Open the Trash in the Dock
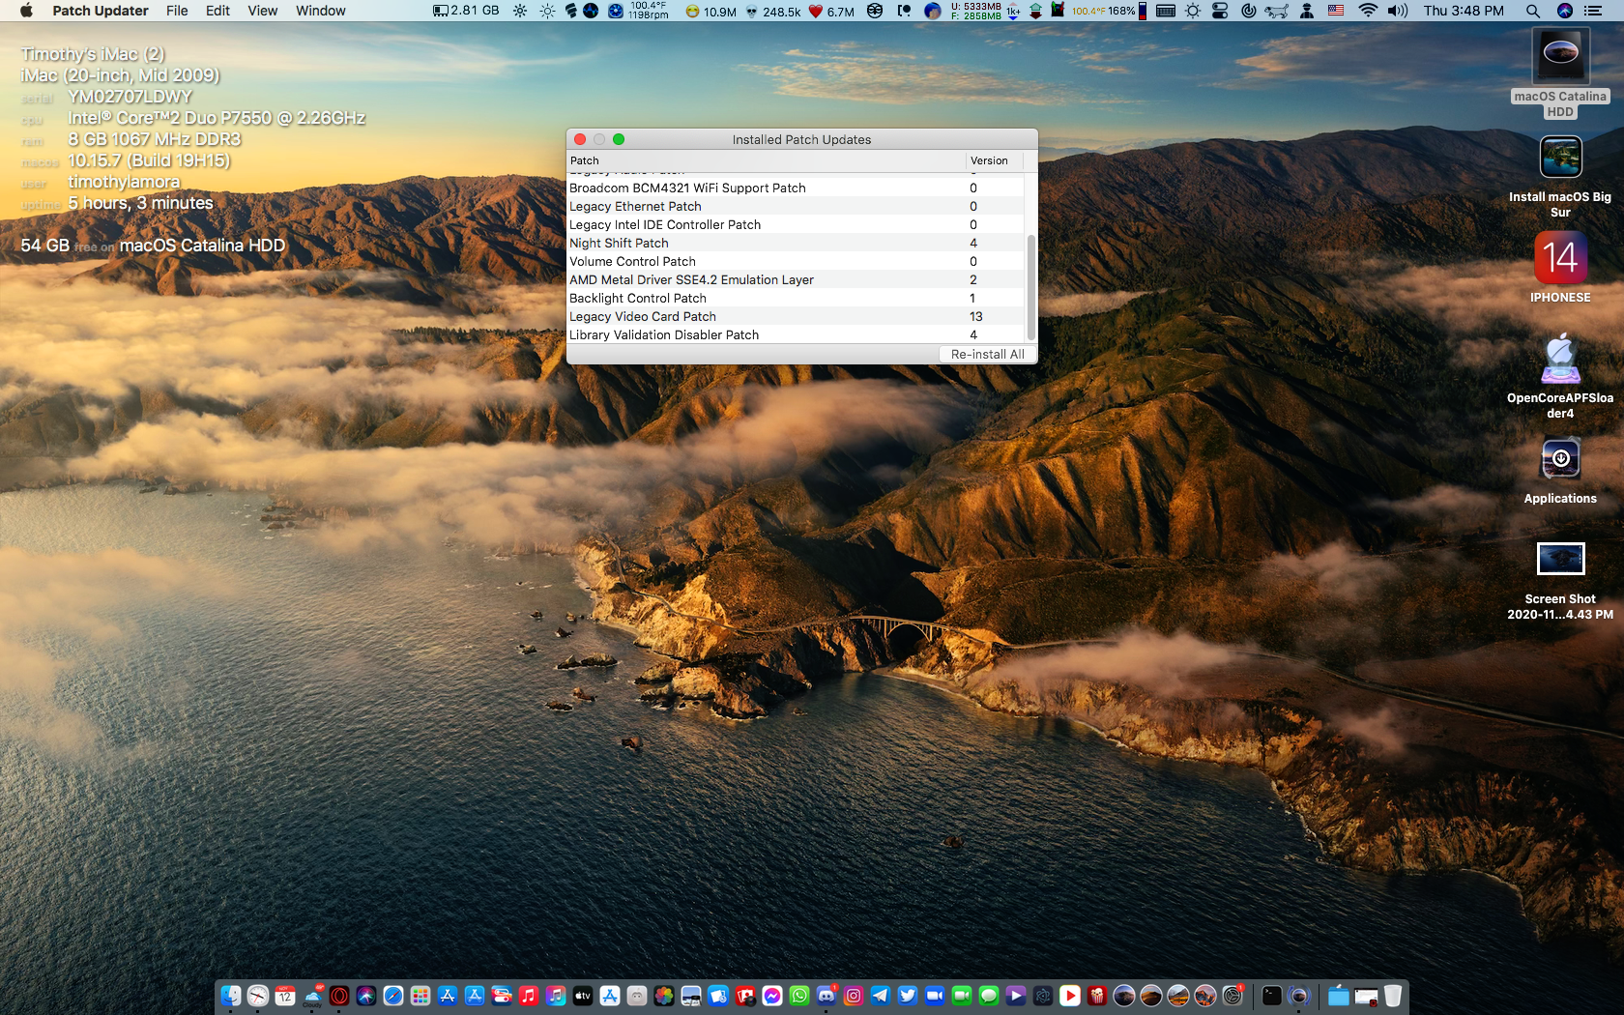1624x1015 pixels. [1393, 996]
